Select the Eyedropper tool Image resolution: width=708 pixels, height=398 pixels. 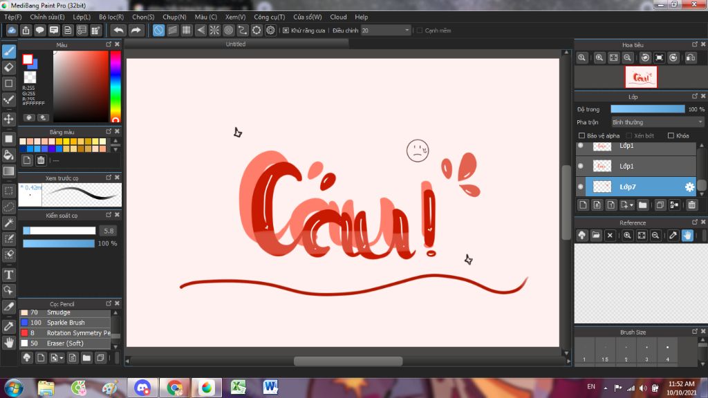coord(8,326)
